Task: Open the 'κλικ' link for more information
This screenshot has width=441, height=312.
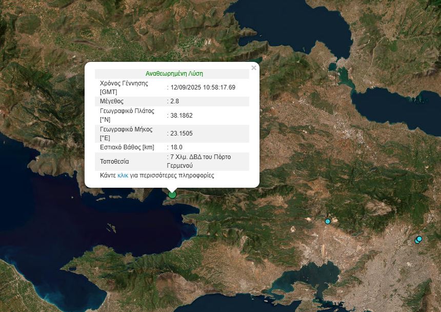Action: pos(123,175)
